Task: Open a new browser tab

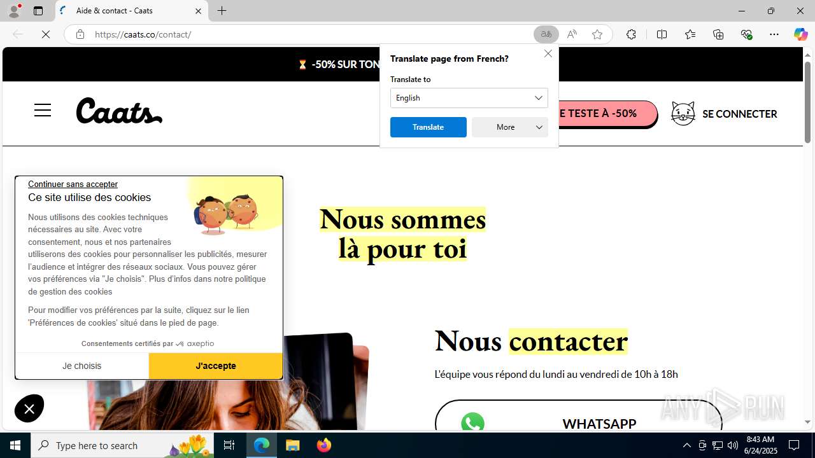Action: (222, 11)
